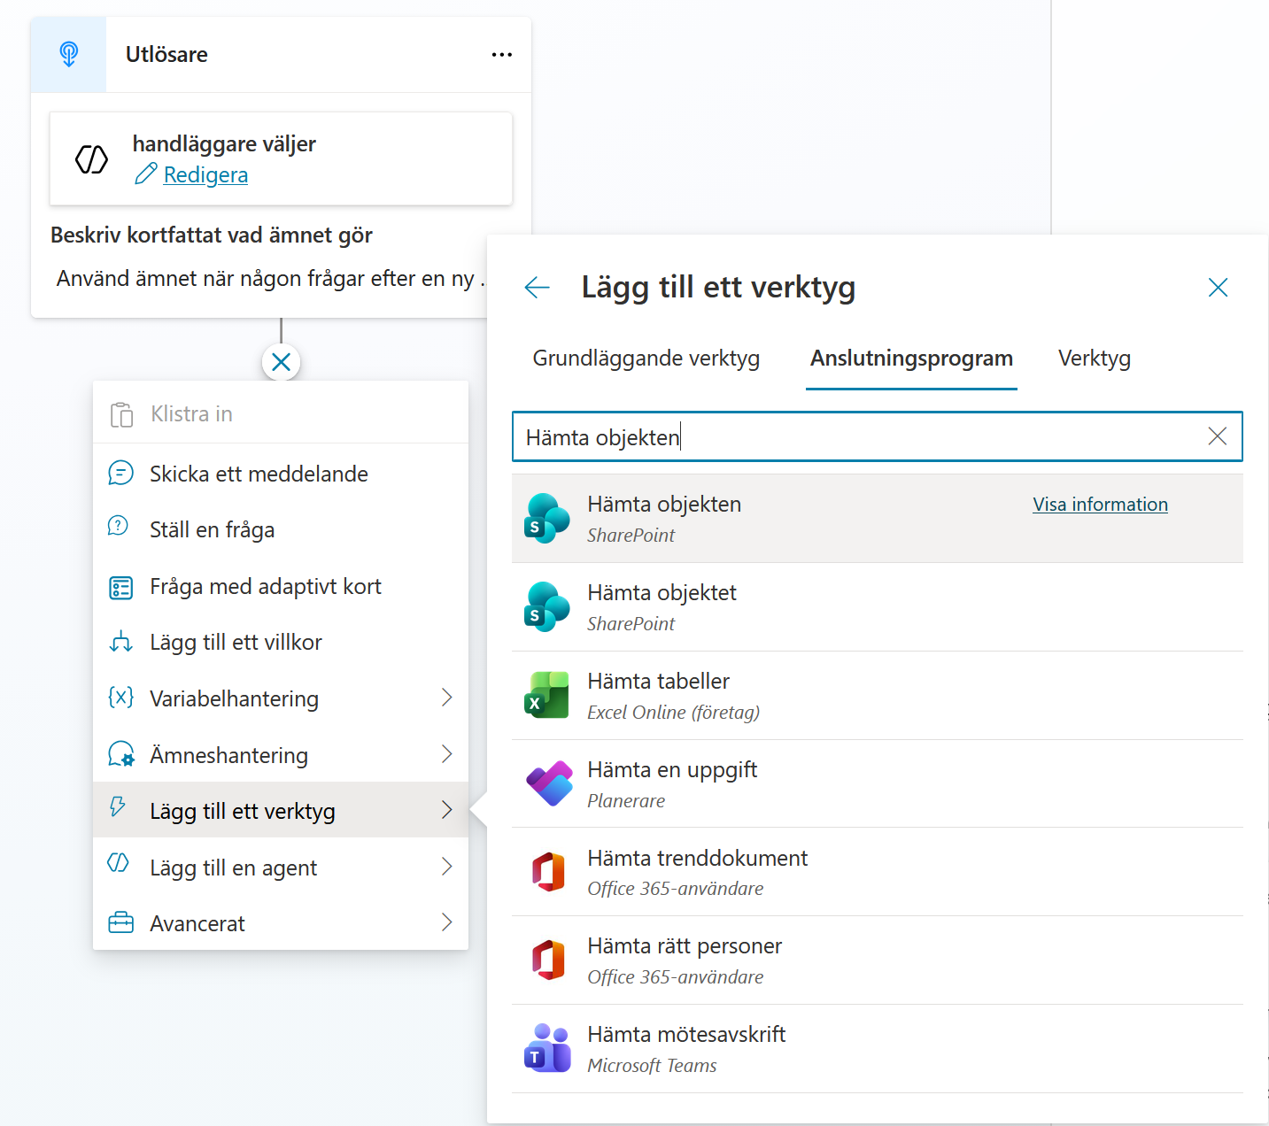Click the clipboard icon for Klistra in
The width and height of the screenshot is (1269, 1126).
click(121, 414)
